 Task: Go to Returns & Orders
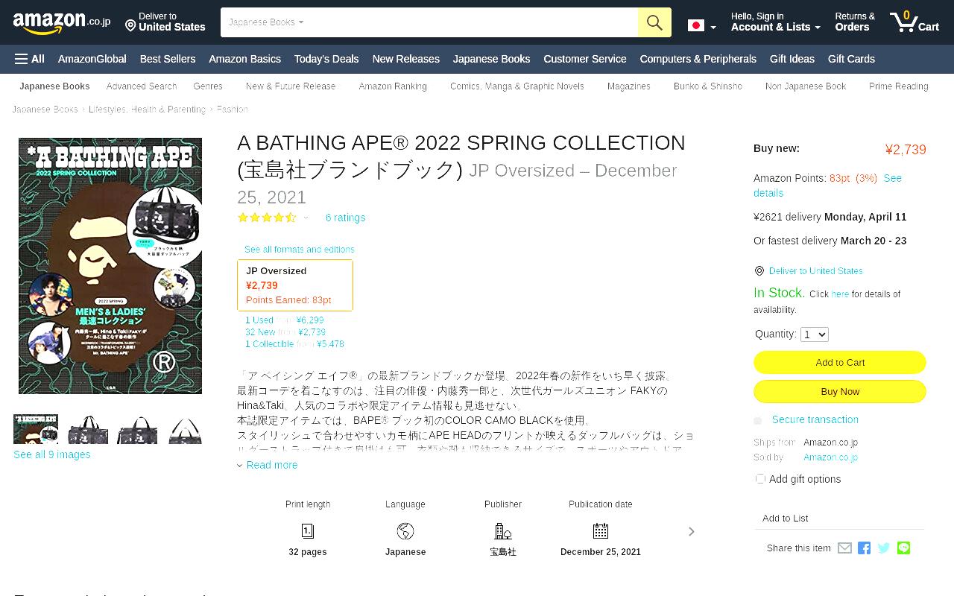855,22
